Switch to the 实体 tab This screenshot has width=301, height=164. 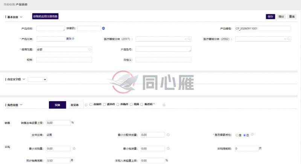point(58,105)
